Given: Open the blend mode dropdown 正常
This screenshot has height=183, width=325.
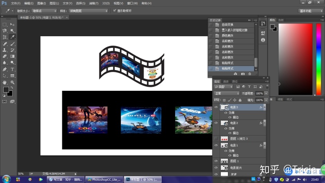Looking at the screenshot, I should pyautogui.click(x=227, y=94).
